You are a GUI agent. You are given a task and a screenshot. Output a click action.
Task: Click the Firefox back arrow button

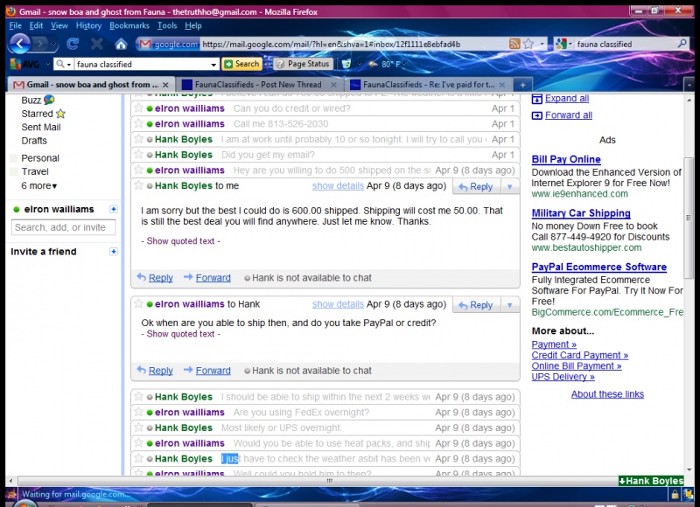click(19, 44)
